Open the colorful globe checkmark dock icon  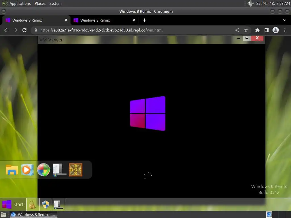pos(43,170)
